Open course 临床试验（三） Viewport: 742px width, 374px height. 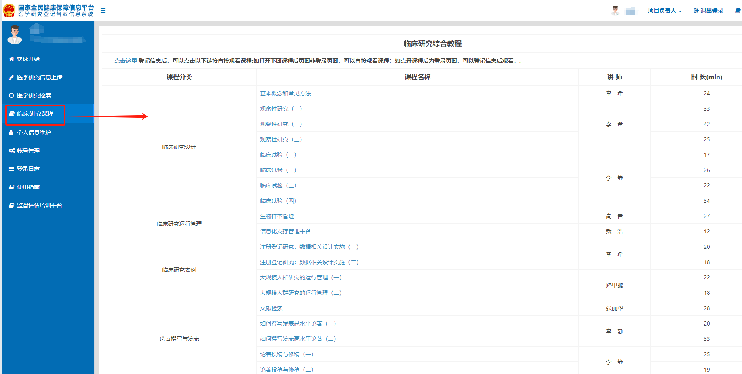coord(278,185)
